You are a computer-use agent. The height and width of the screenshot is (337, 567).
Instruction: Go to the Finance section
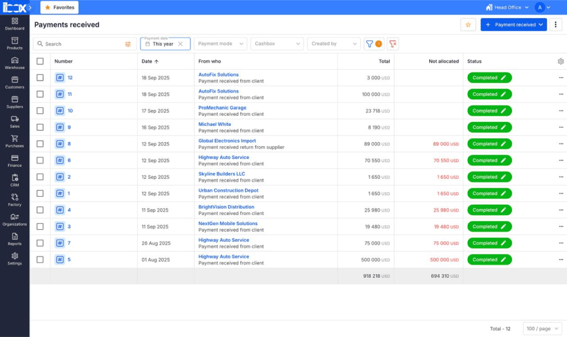coord(14,161)
